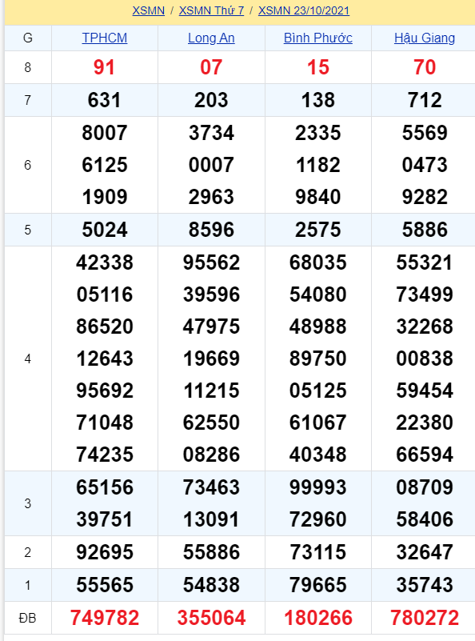Select Bình Phước prize 7 number 138
Image resolution: width=475 pixels, height=641 pixels.
pyautogui.click(x=318, y=100)
